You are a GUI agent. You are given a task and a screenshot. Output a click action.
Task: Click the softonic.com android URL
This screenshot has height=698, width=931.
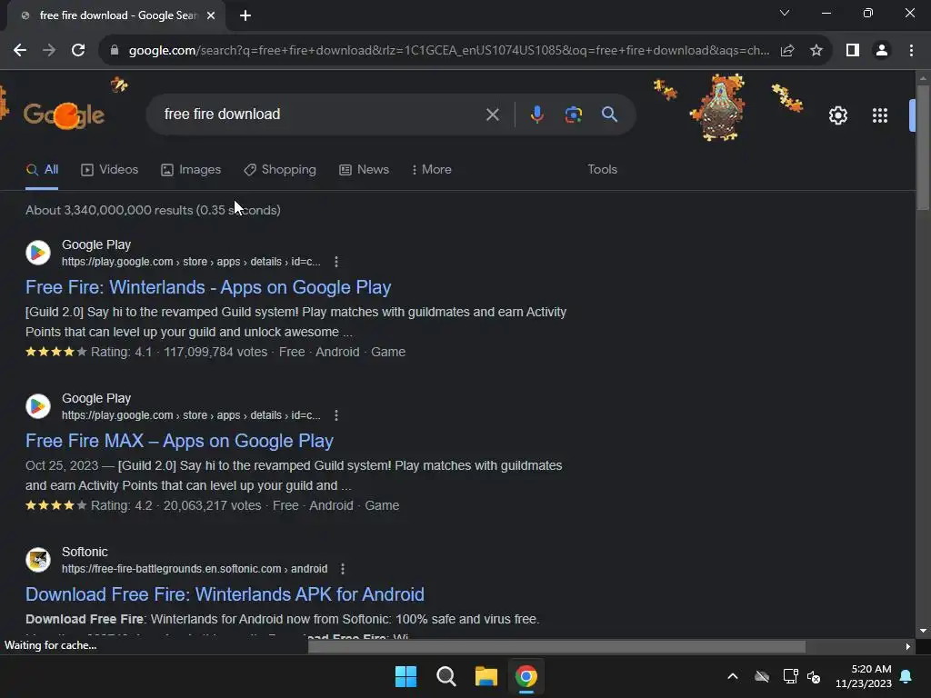point(195,569)
